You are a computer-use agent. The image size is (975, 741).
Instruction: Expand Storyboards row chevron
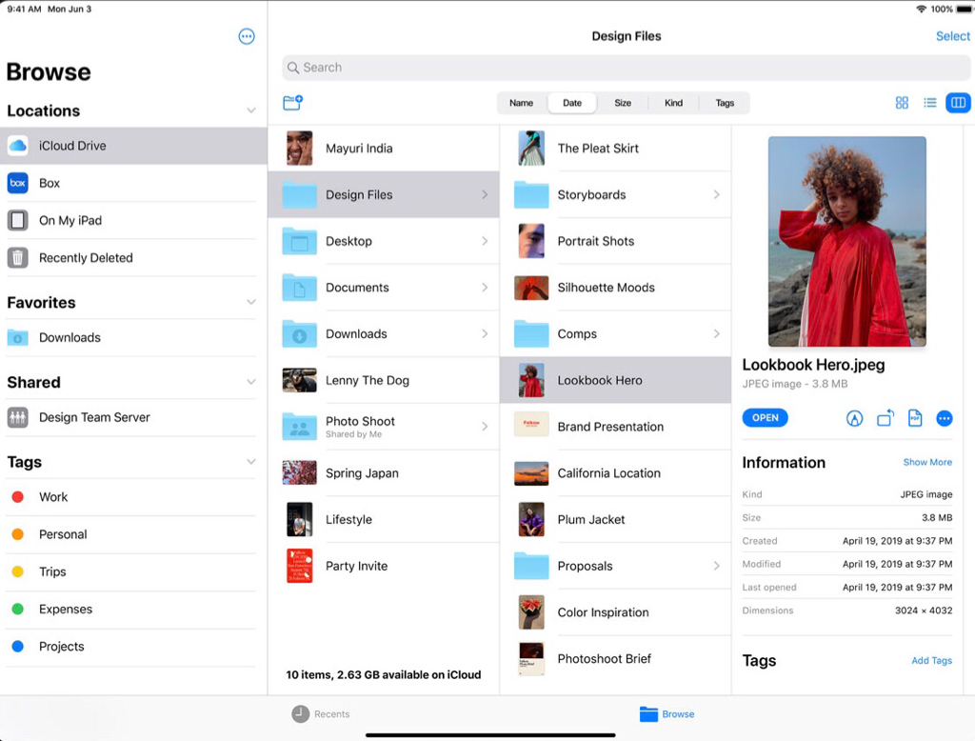coord(716,194)
